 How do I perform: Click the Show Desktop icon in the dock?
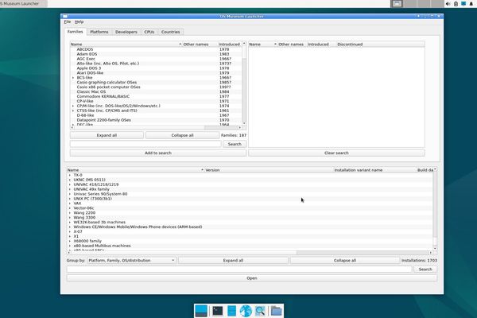pyautogui.click(x=201, y=311)
